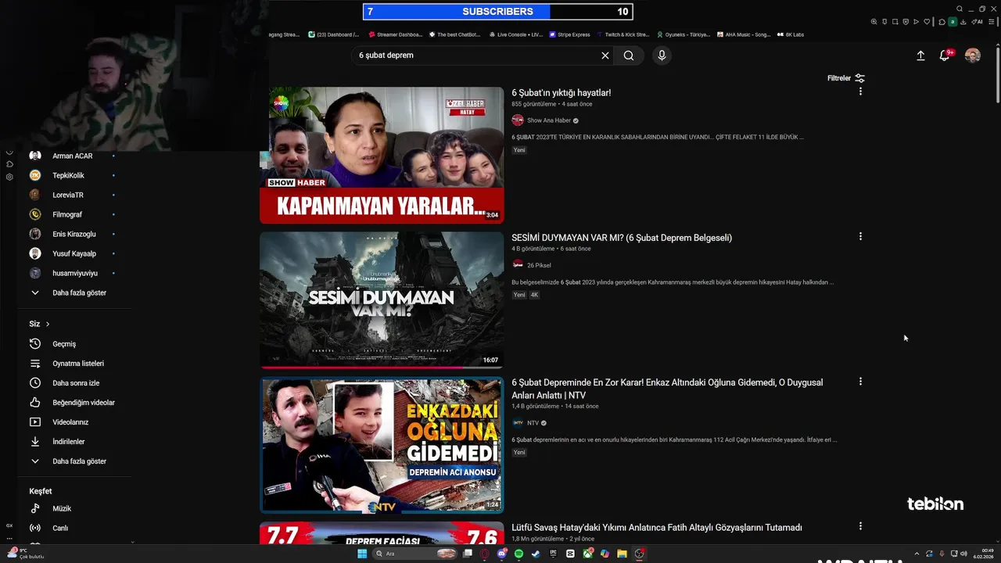
Task: Open the 'Live Console + LIV...' bookmark
Action: pos(515,34)
